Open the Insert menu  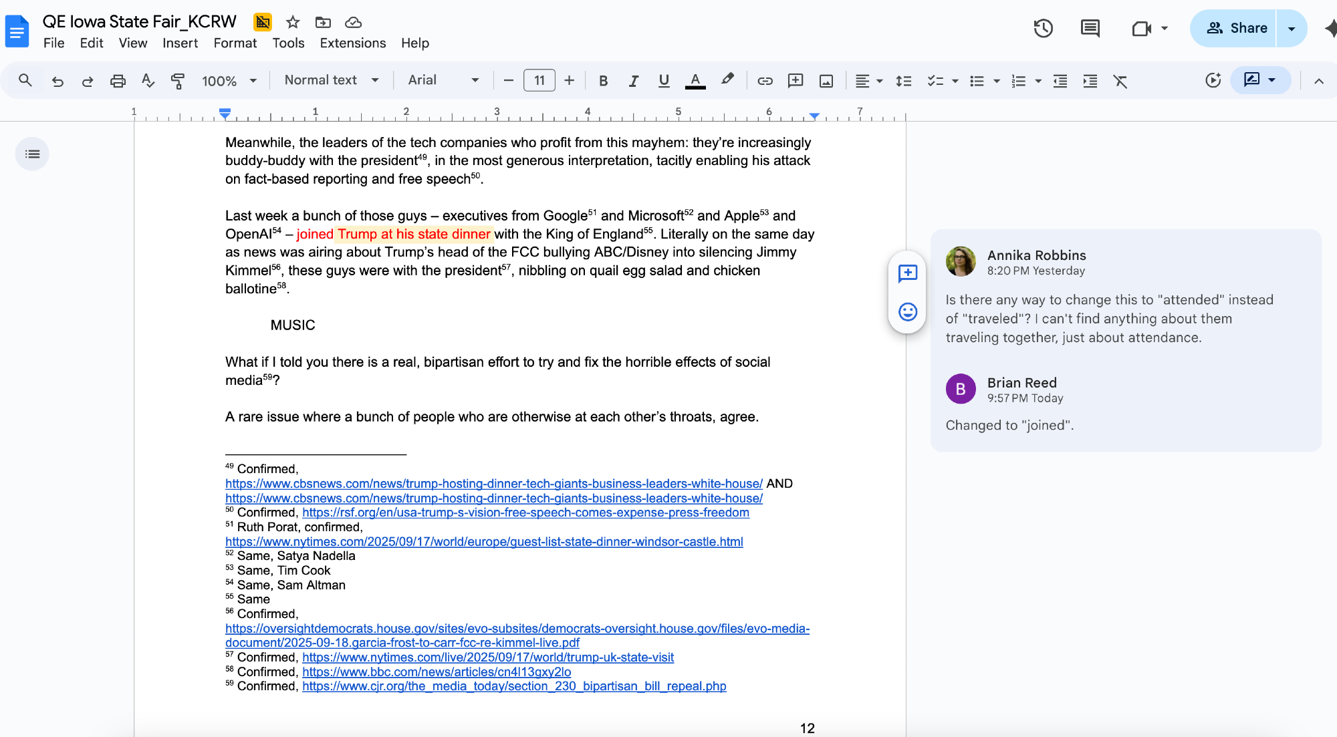[180, 43]
